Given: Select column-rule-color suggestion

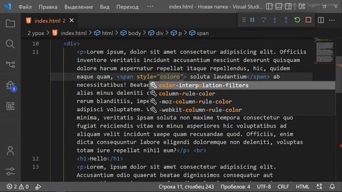Looking at the screenshot, I should click(x=242, y=94).
